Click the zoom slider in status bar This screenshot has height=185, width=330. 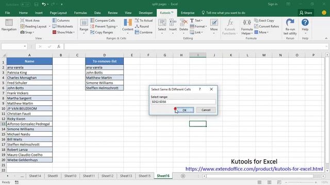[x=301, y=182]
